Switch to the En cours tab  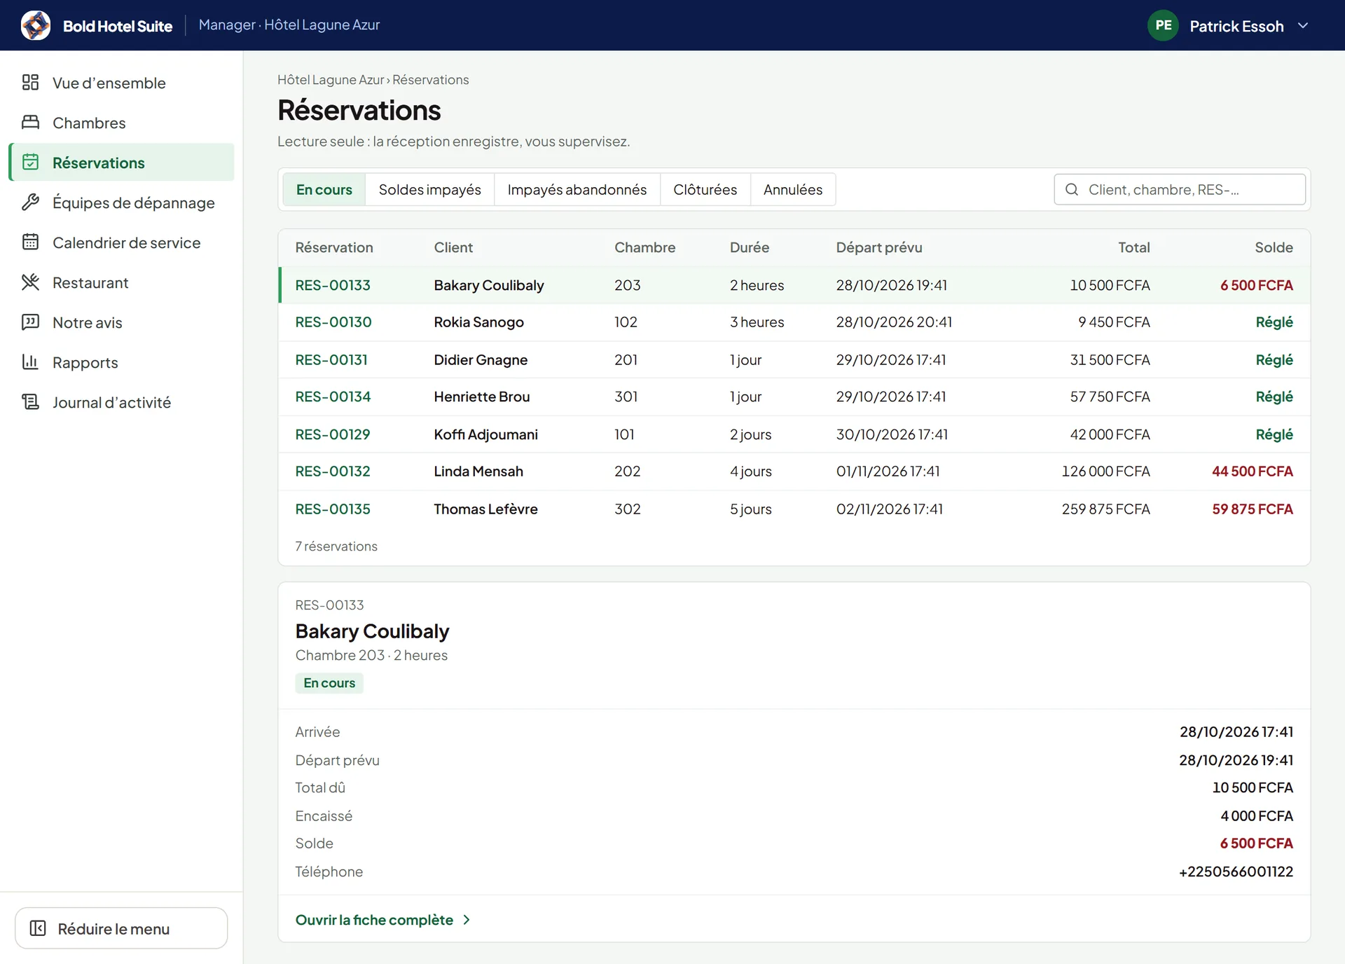(x=324, y=189)
